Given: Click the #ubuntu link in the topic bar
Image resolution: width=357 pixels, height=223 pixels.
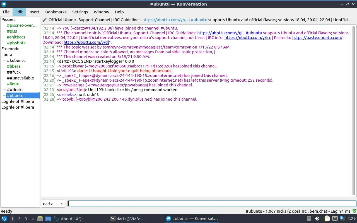Looking at the screenshot, I should click(x=199, y=20).
